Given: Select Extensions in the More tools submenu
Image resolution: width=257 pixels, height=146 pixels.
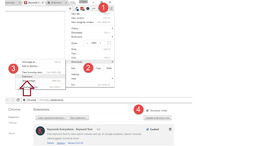Looking at the screenshot, I should [40, 77].
